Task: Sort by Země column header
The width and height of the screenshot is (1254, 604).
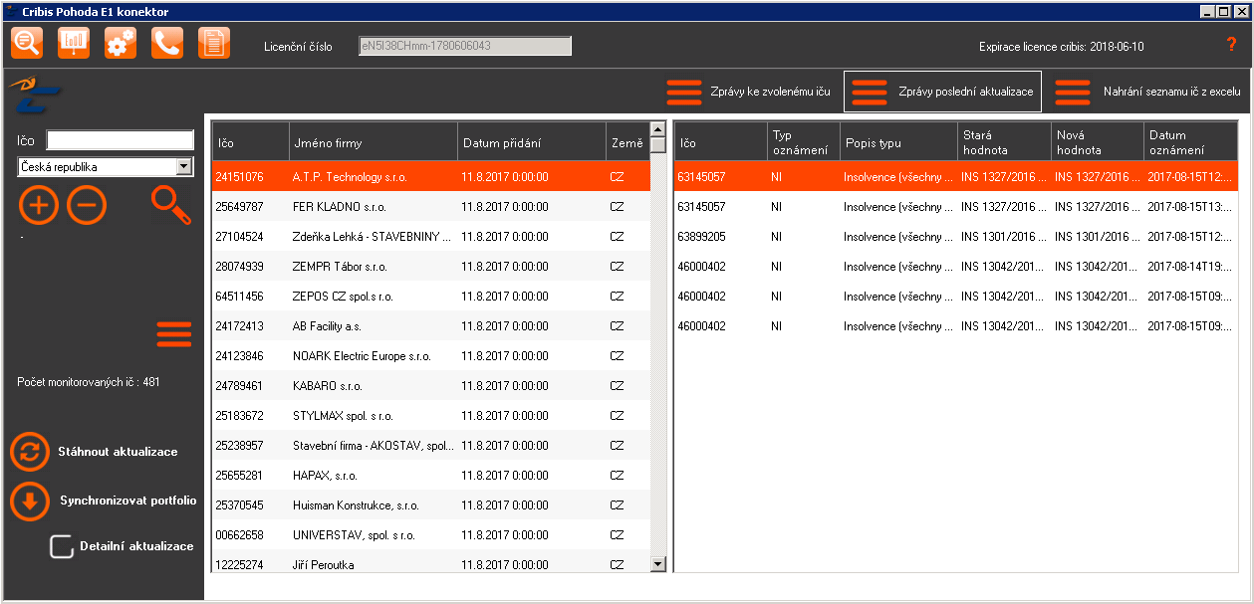Action: 627,142
